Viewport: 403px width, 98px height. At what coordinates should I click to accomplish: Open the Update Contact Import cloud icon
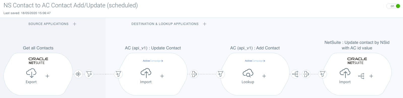(146, 74)
